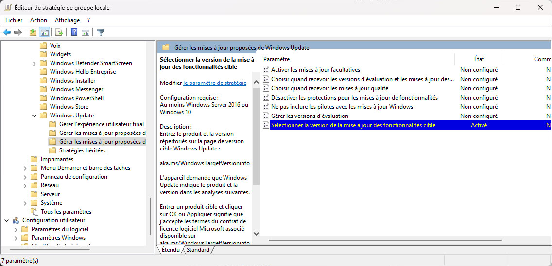The image size is (552, 266).
Task: Switch to the Standard tab
Action: tap(198, 250)
